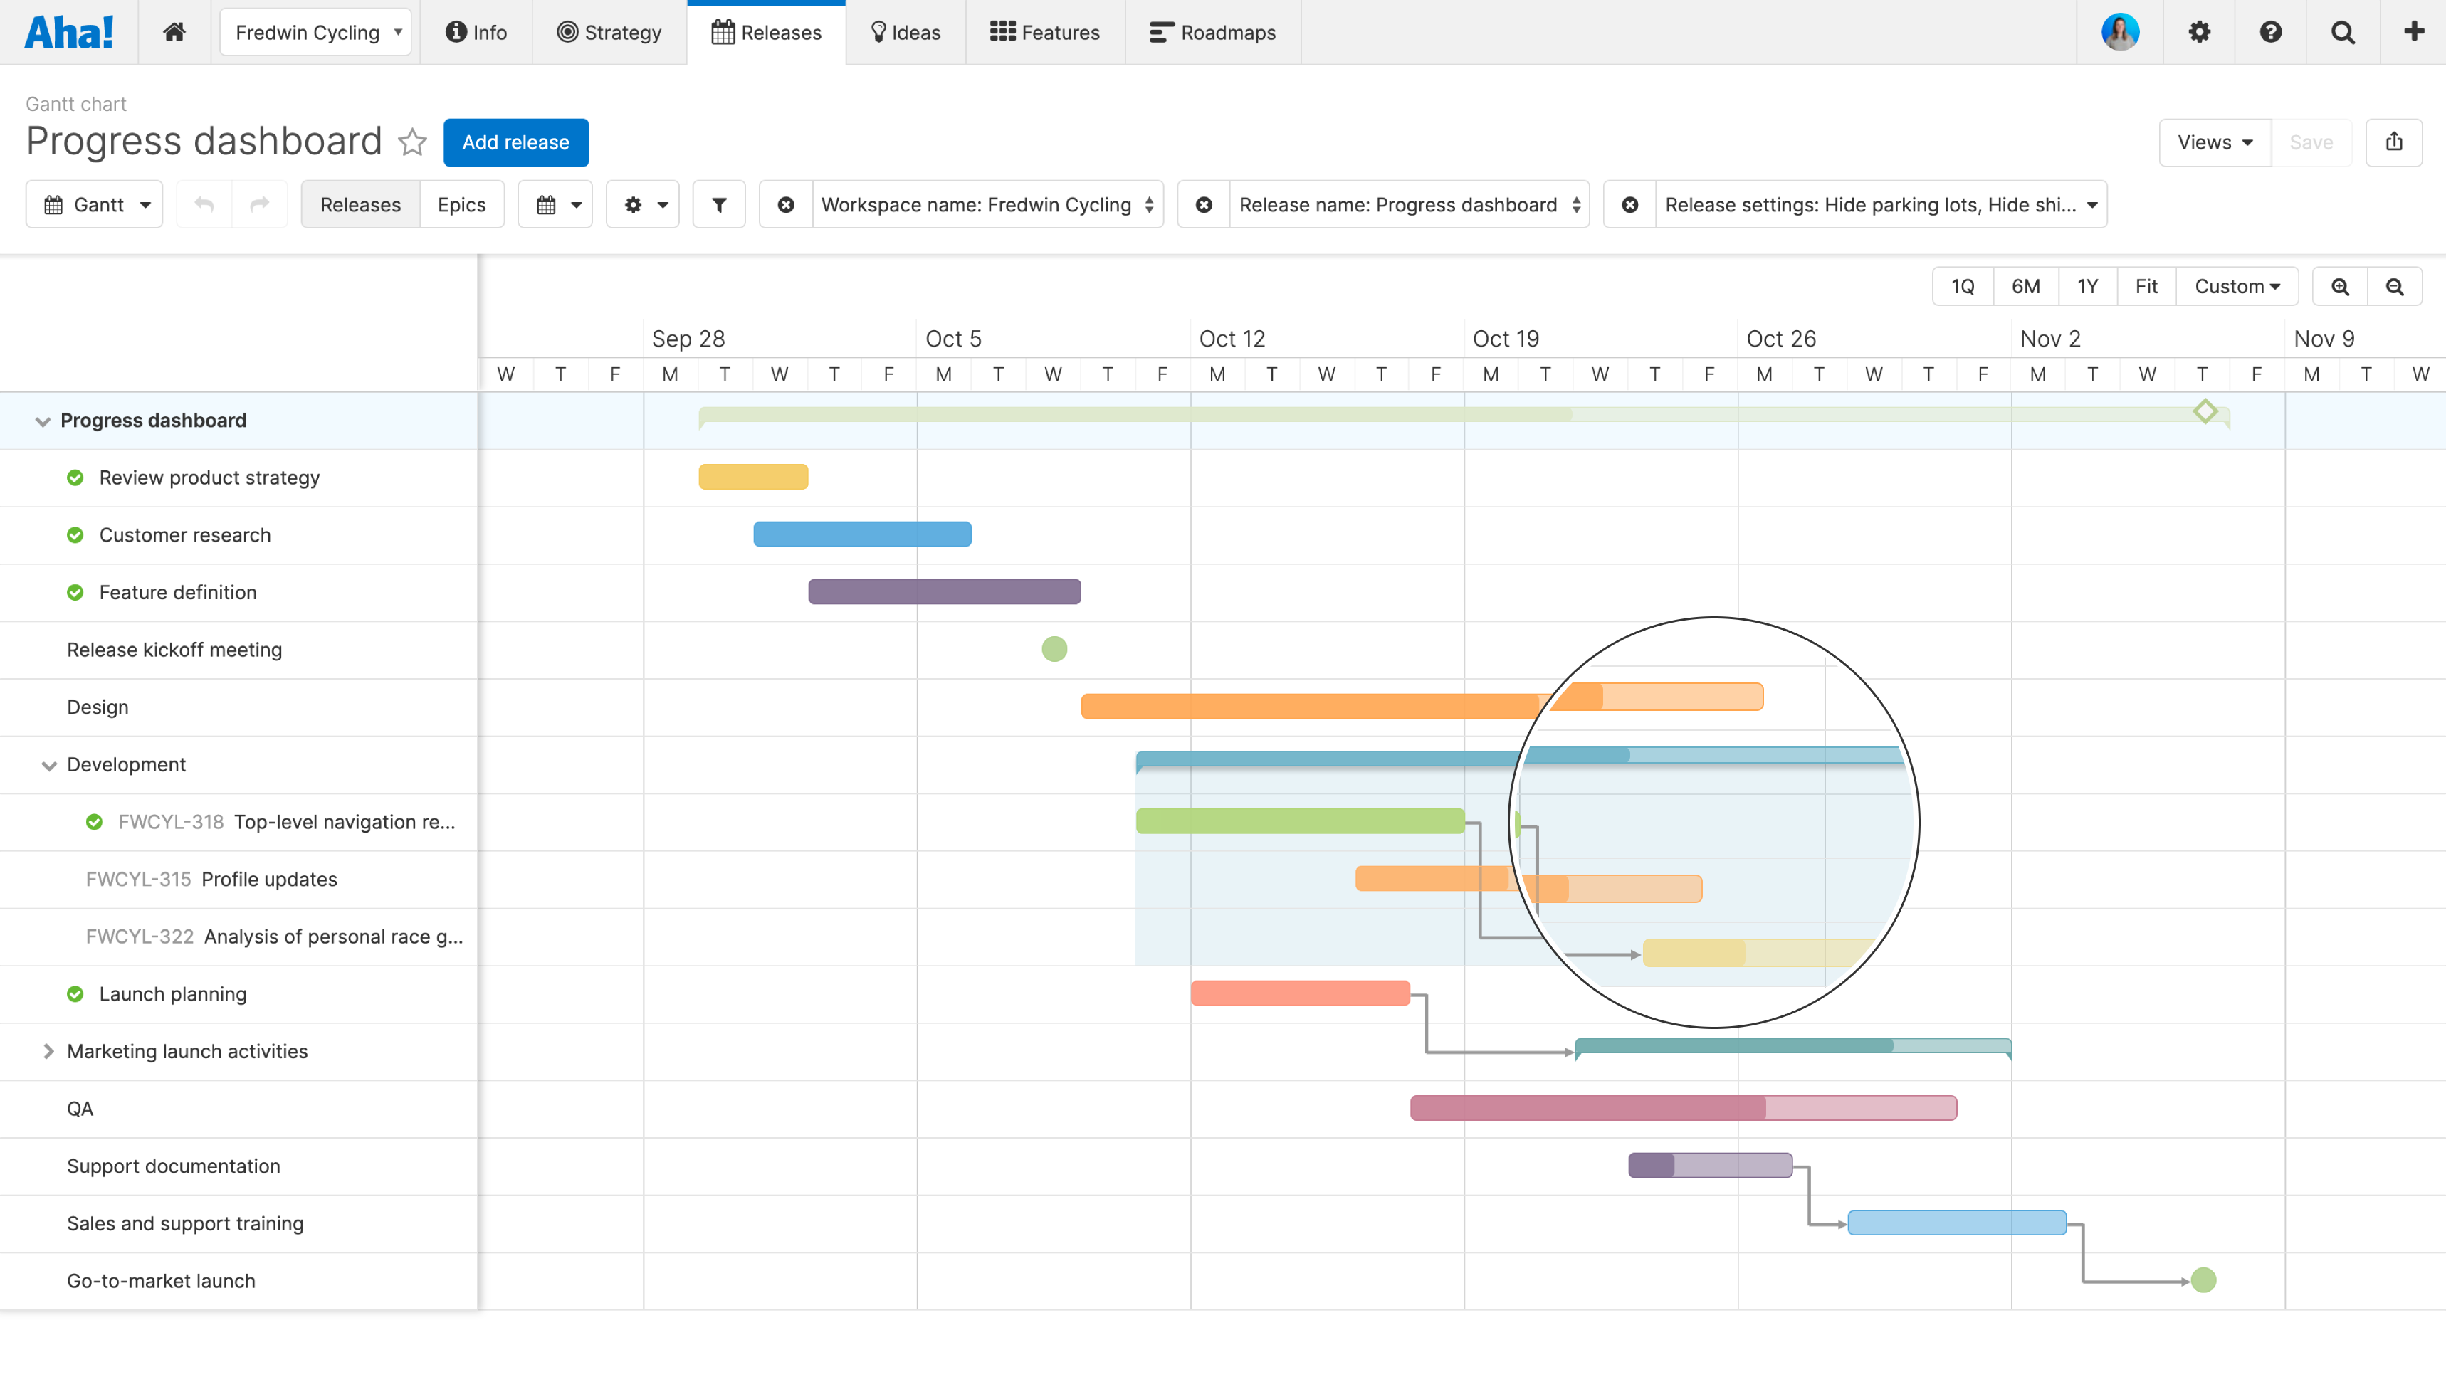Click the plus icon in the top bar

coord(2412,31)
